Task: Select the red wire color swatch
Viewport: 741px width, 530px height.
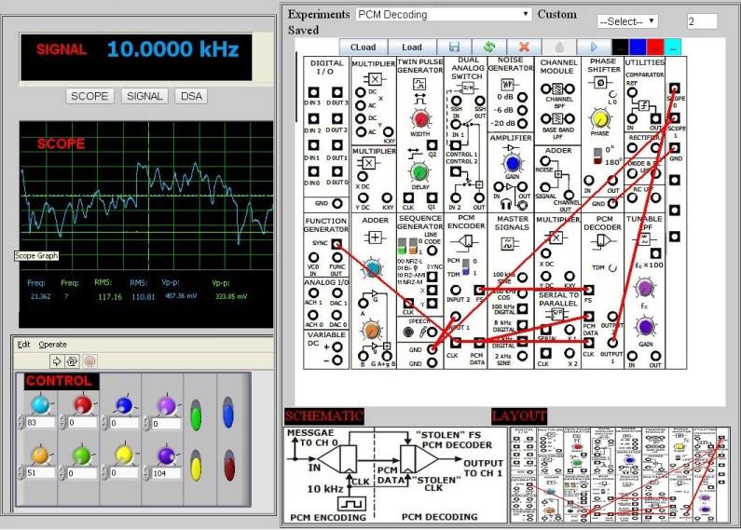Action: click(655, 47)
